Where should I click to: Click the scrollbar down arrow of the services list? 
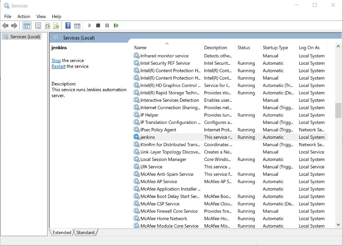(x=338, y=225)
